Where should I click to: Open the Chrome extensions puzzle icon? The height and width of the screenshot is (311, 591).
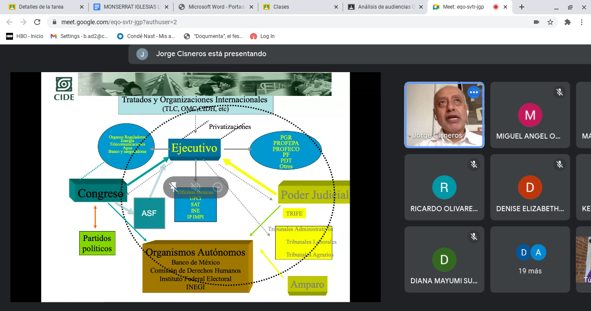click(568, 22)
